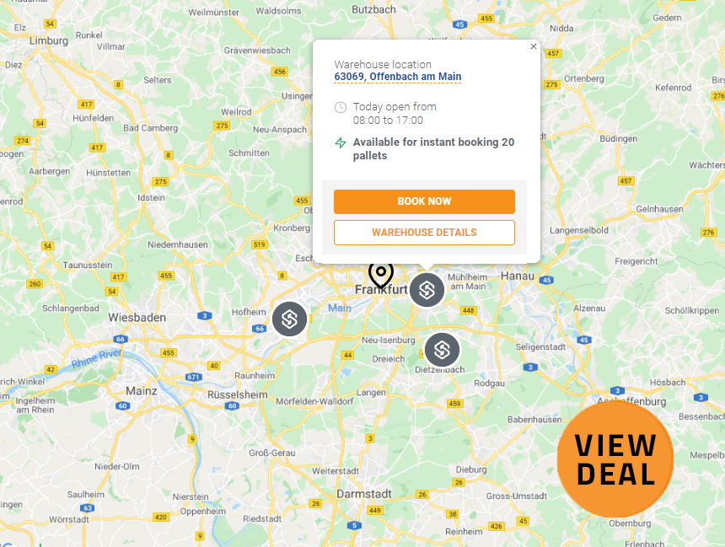Click the Limburg label on the map
Screen dimensions: 725x547
click(x=49, y=40)
